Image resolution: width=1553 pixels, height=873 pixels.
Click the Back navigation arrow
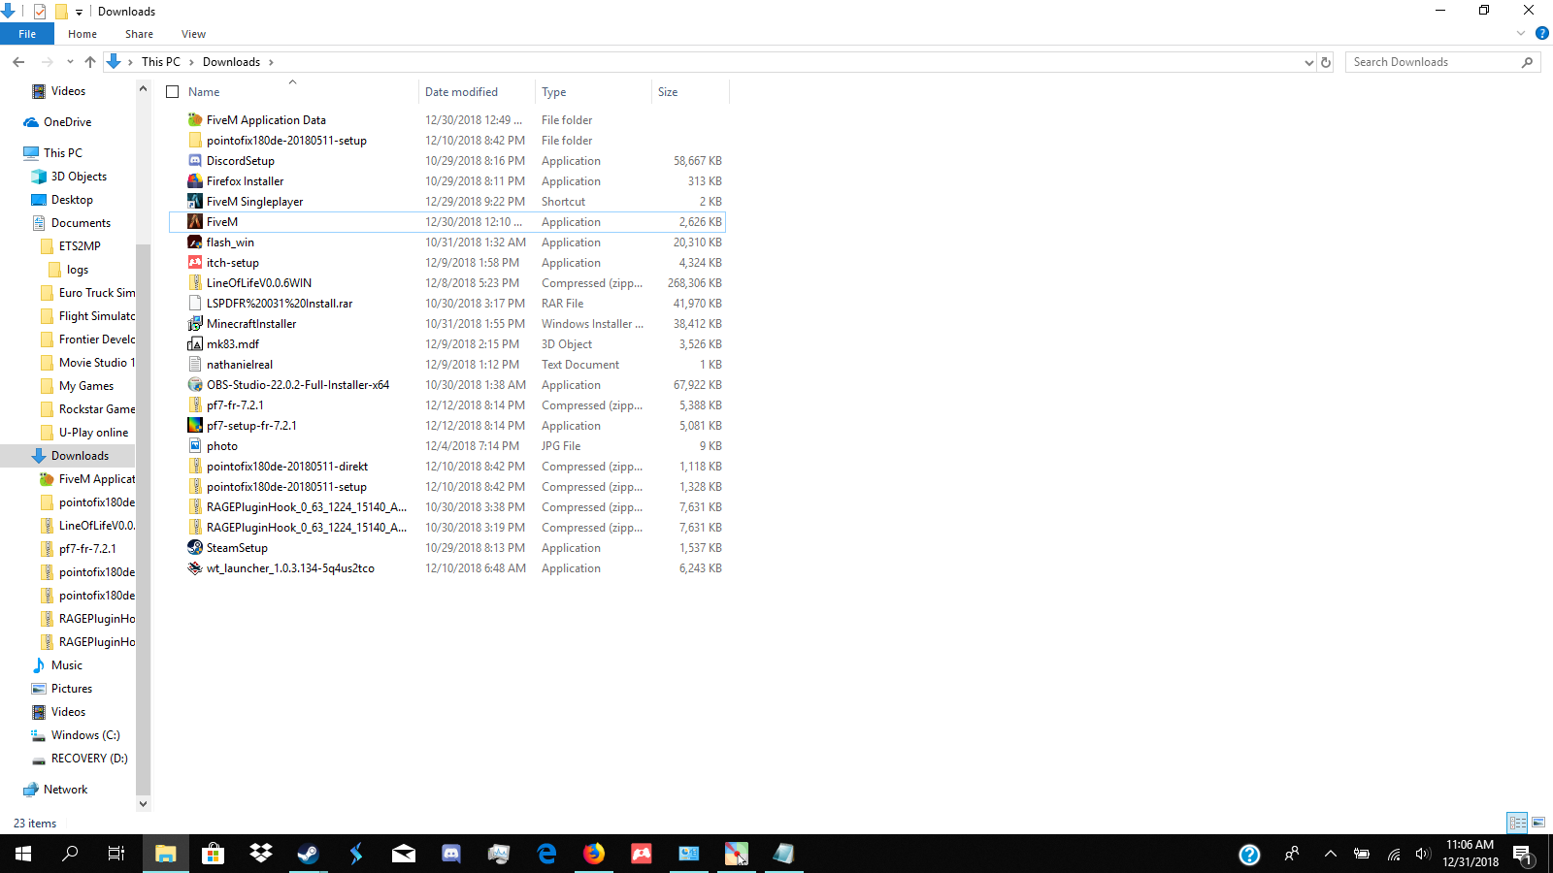(x=18, y=62)
